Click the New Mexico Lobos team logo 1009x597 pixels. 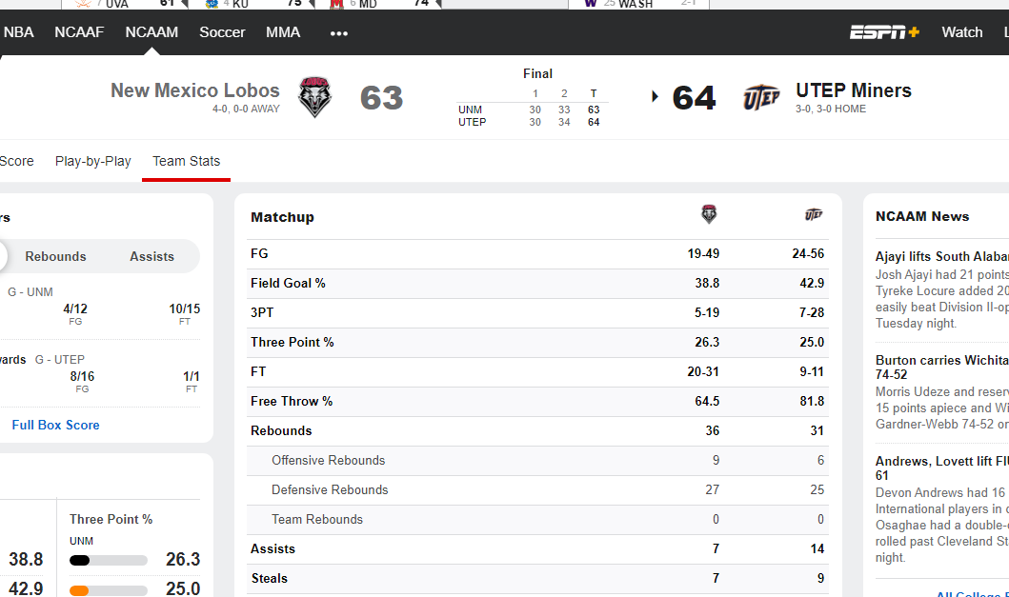314,97
